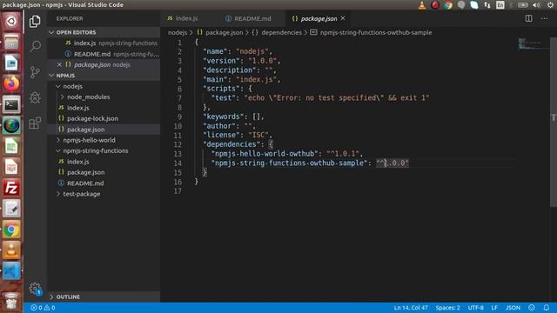Open the editor More Actions menu
557x313 pixels.
click(x=544, y=18)
